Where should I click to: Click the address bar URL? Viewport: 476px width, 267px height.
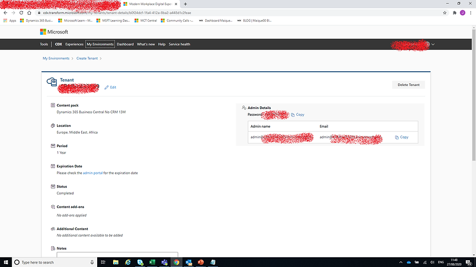(x=117, y=13)
